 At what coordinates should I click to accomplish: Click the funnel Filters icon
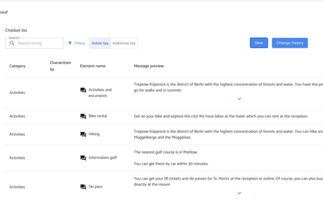pos(70,43)
